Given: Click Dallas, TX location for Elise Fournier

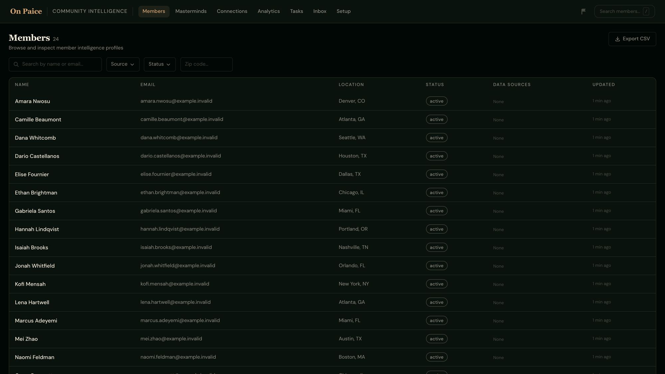Looking at the screenshot, I should pyautogui.click(x=349, y=174).
